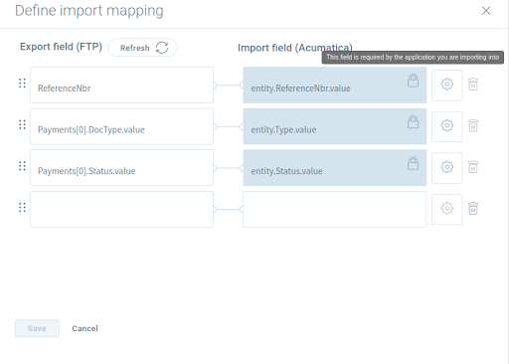The image size is (509, 364).
Task: Grab drag handle of the empty row
Action: (22, 208)
